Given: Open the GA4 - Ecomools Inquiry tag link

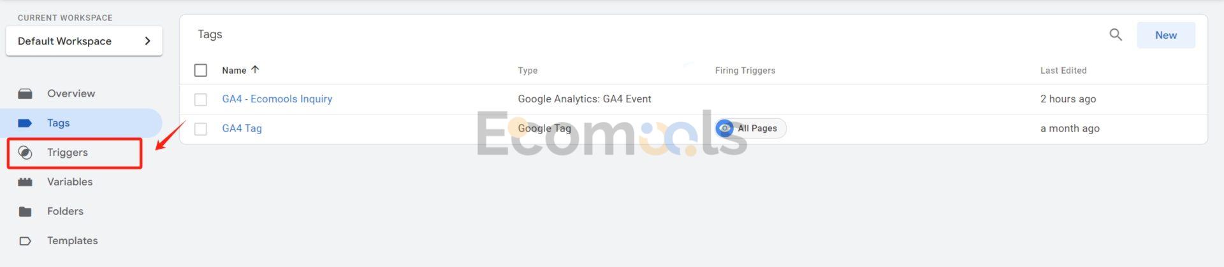Looking at the screenshot, I should (277, 99).
